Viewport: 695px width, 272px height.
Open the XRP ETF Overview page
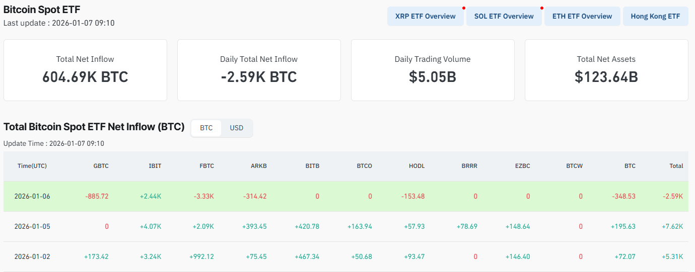coord(426,16)
